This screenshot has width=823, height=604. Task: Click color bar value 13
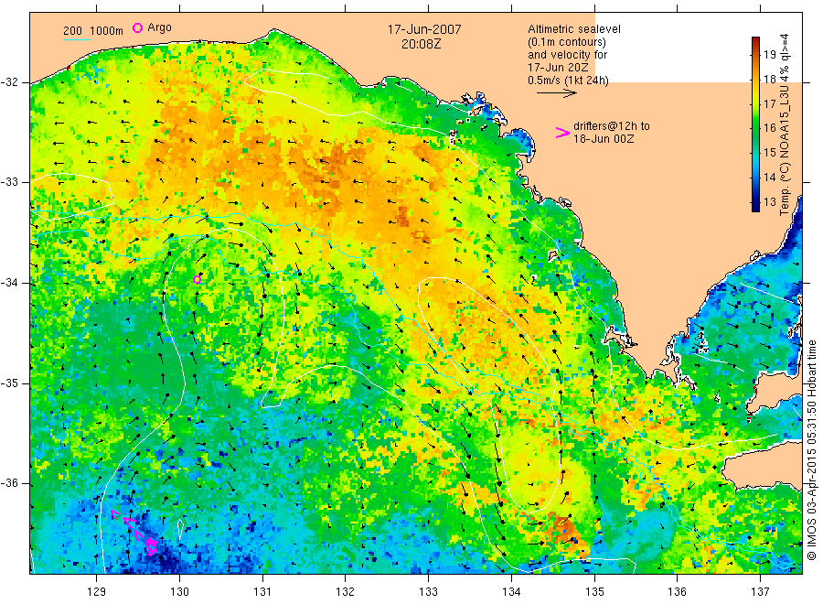769,202
